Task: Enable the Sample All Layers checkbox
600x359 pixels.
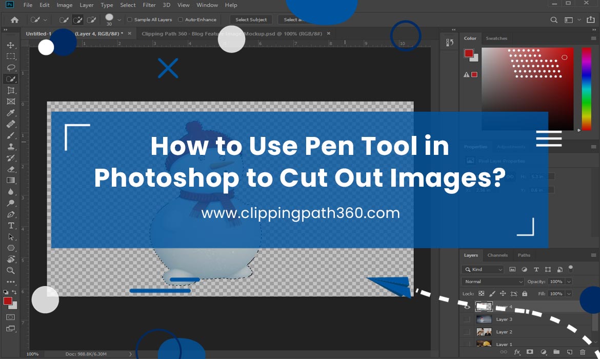Action: click(130, 19)
